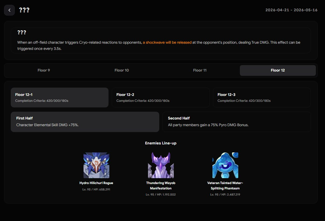
Task: Click the orange shockwave will be released text
Action: click(167, 42)
